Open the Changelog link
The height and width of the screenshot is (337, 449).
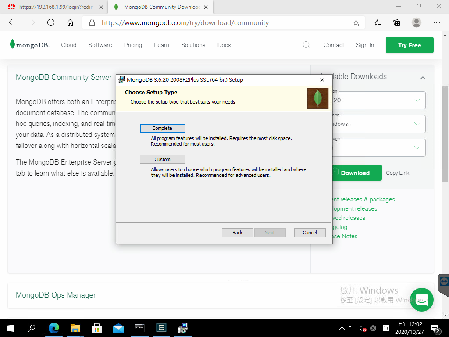(x=340, y=227)
